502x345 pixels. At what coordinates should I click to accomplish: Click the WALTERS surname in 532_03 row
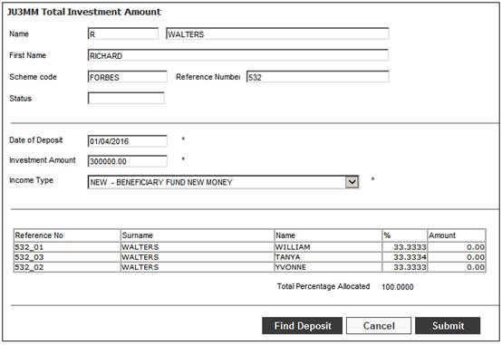click(x=198, y=257)
